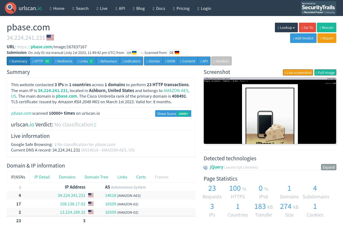
Task: Click the orange Report button
Action: [x=327, y=38]
